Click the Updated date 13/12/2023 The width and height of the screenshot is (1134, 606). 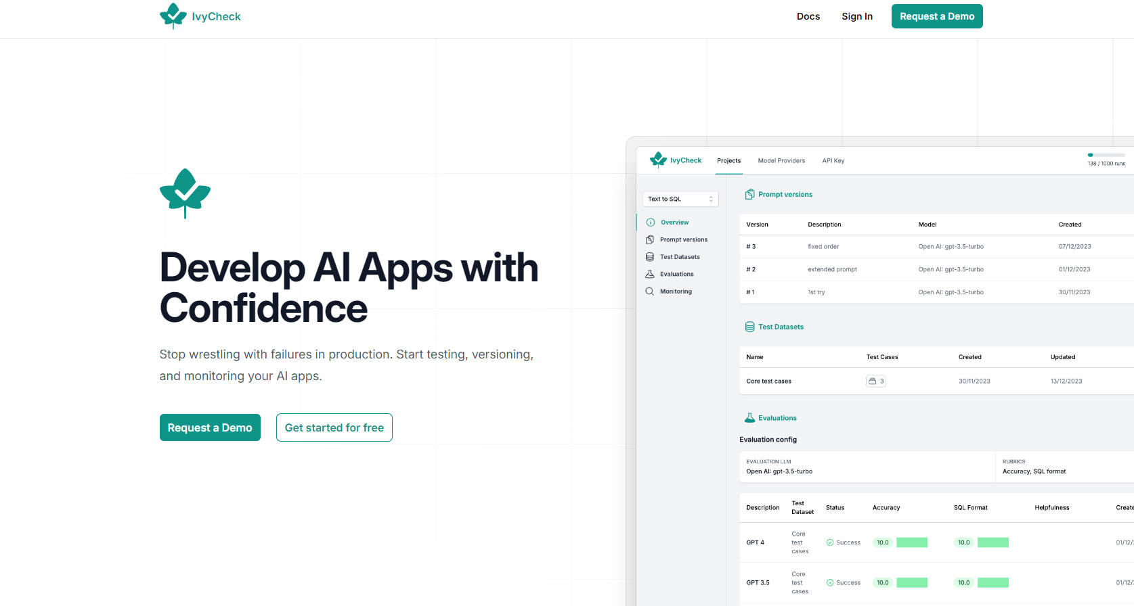click(1066, 381)
